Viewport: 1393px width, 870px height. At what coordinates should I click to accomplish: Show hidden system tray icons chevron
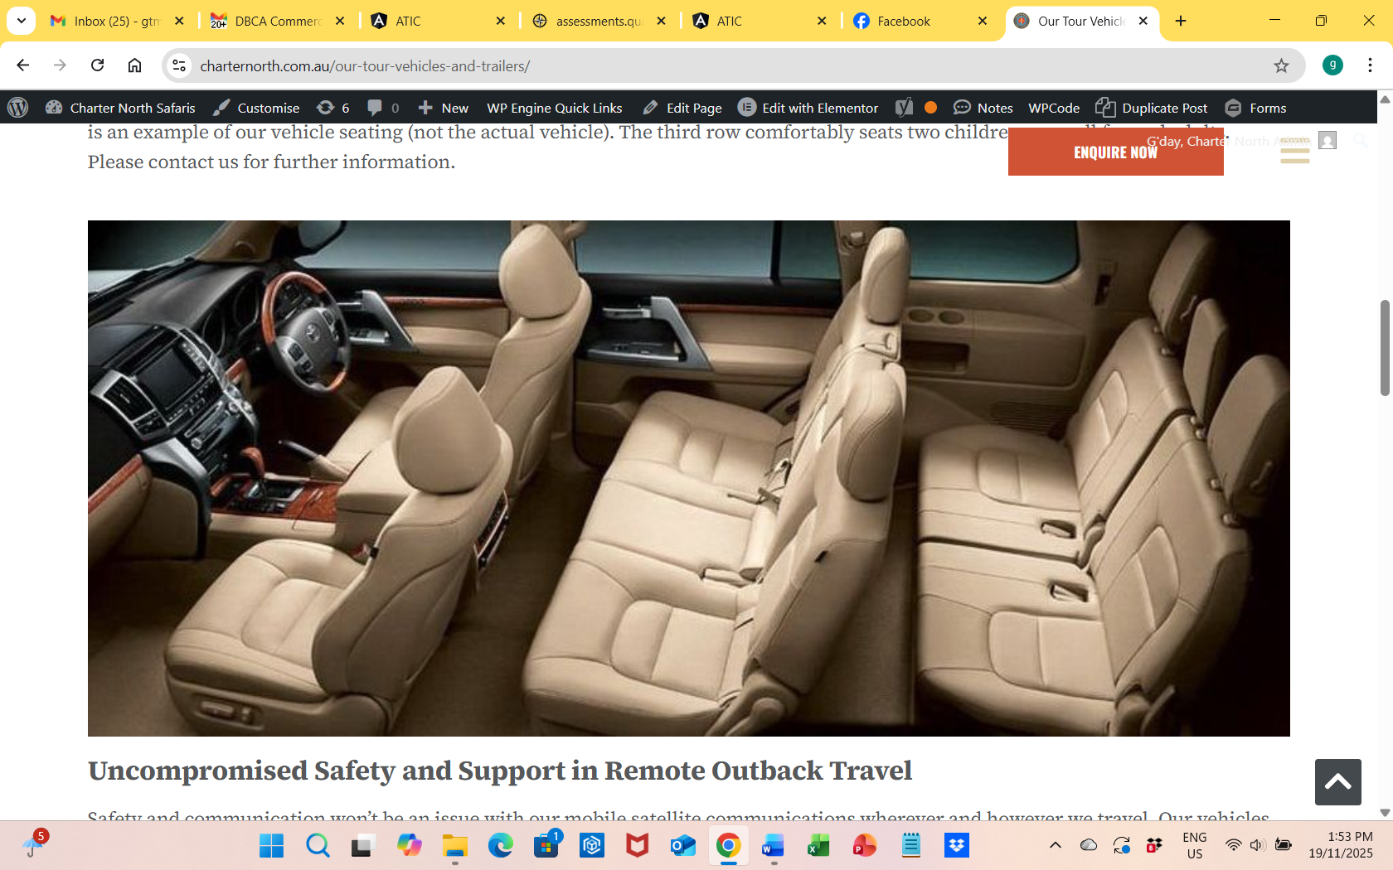1055,845
